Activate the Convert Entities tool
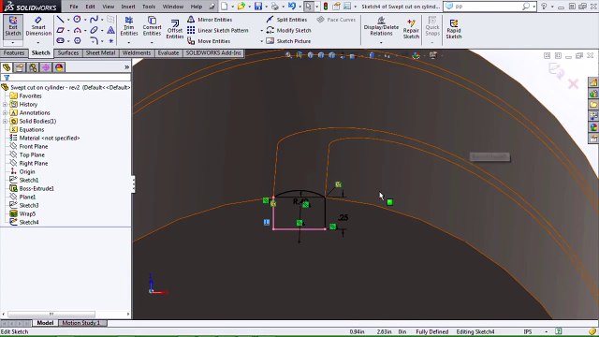This screenshot has width=599, height=337. [x=152, y=26]
